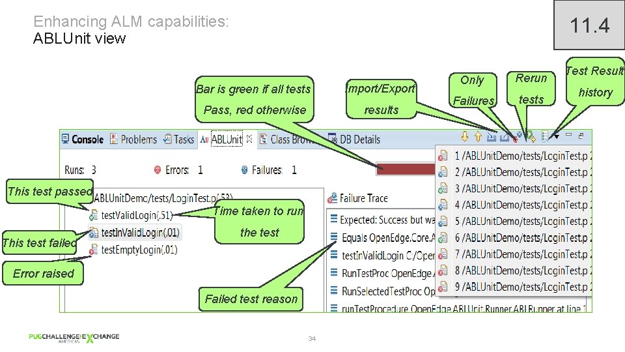Screen dimensions: 625x352
Task: Click the export results toolbar icon
Action: pyautogui.click(x=504, y=138)
